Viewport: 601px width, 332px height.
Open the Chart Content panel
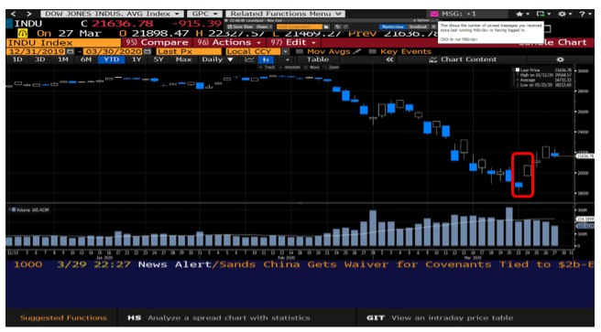point(463,59)
